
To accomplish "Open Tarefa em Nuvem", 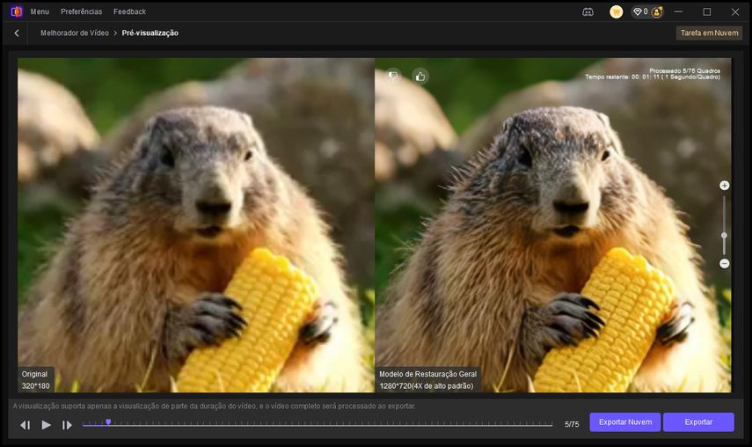I will click(709, 33).
